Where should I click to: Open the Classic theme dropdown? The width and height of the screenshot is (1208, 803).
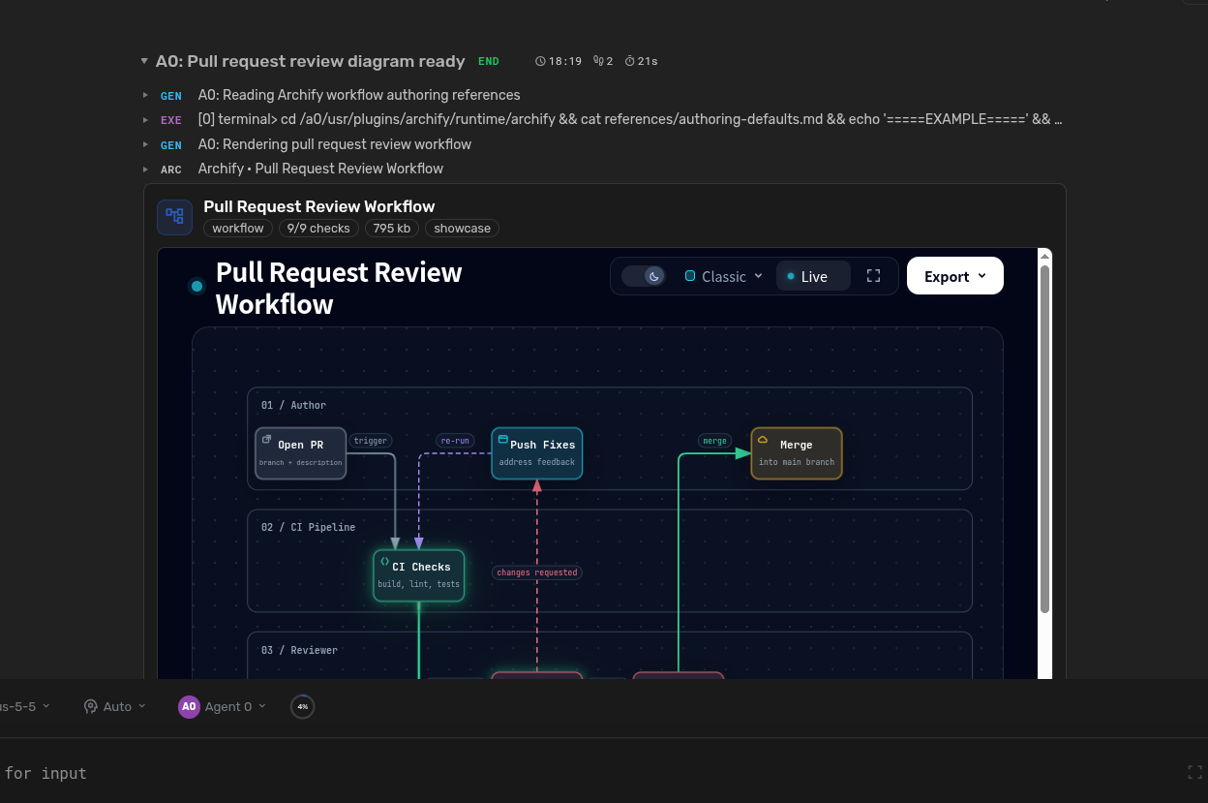pyautogui.click(x=723, y=276)
